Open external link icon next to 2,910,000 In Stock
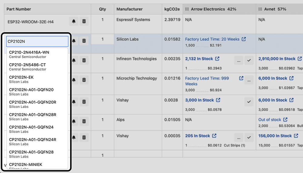This screenshot has height=173, width=303. point(300,59)
